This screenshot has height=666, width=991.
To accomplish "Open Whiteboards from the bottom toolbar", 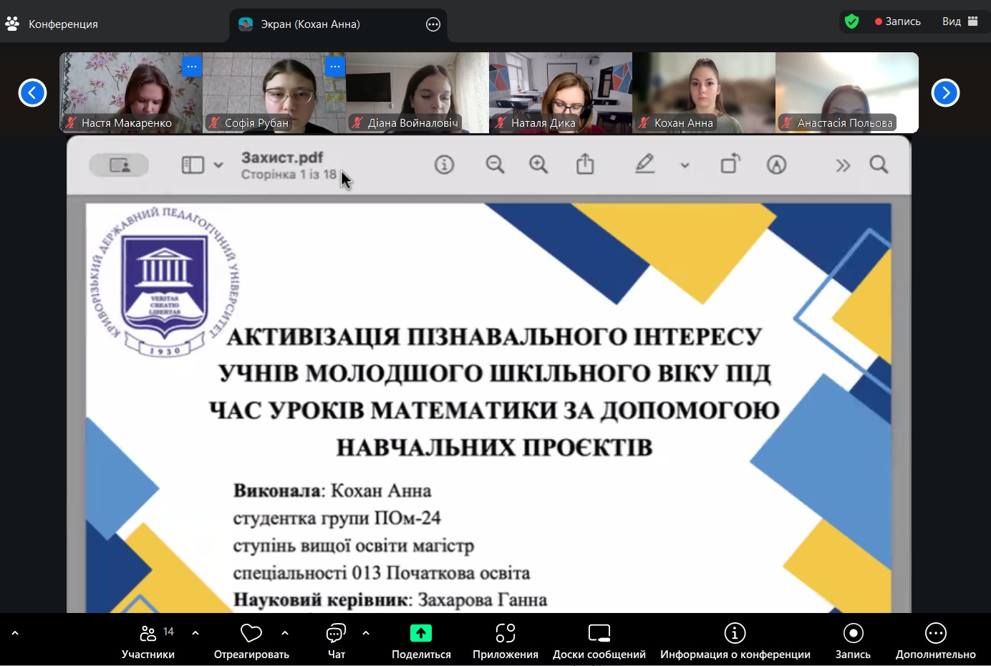I will tap(599, 641).
